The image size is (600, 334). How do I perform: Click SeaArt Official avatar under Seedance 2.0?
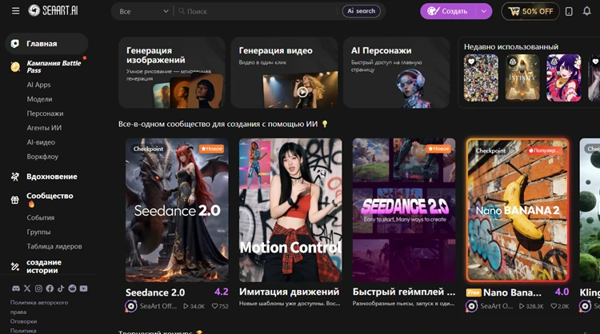pyautogui.click(x=131, y=306)
